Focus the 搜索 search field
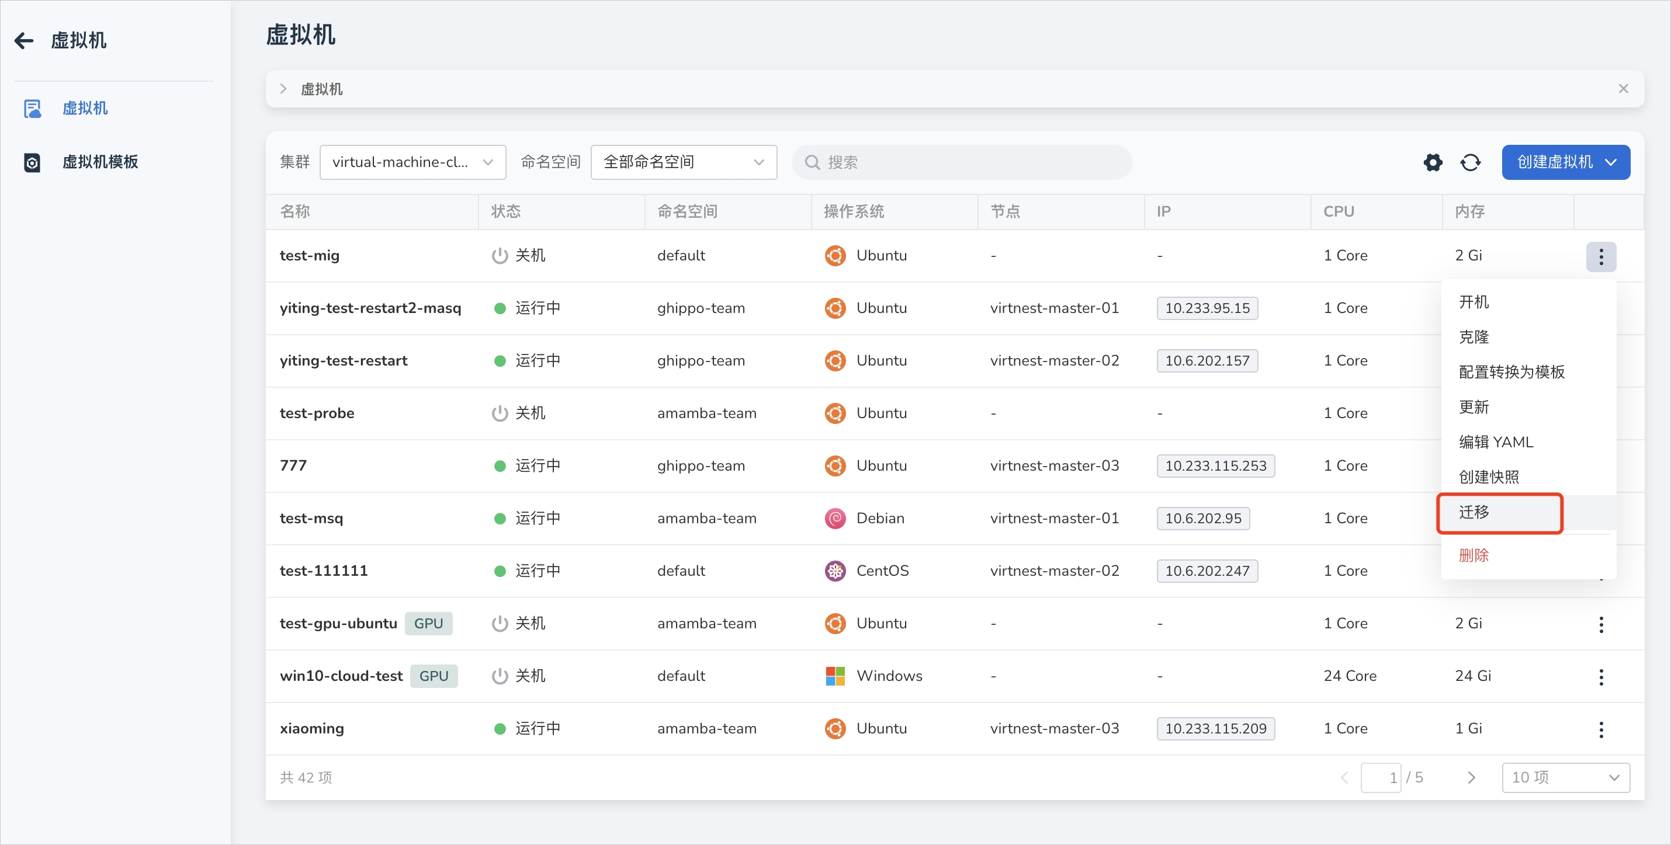 (961, 162)
